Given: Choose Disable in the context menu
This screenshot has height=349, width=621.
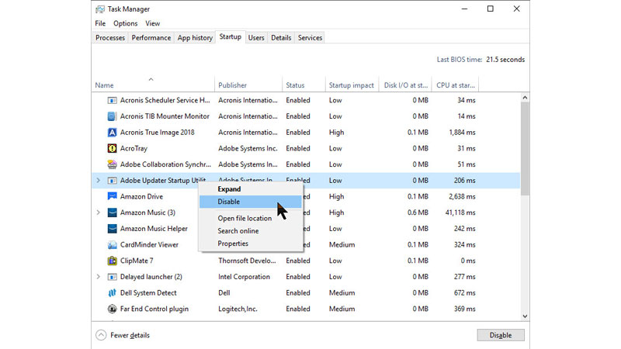Looking at the screenshot, I should pos(250,202).
